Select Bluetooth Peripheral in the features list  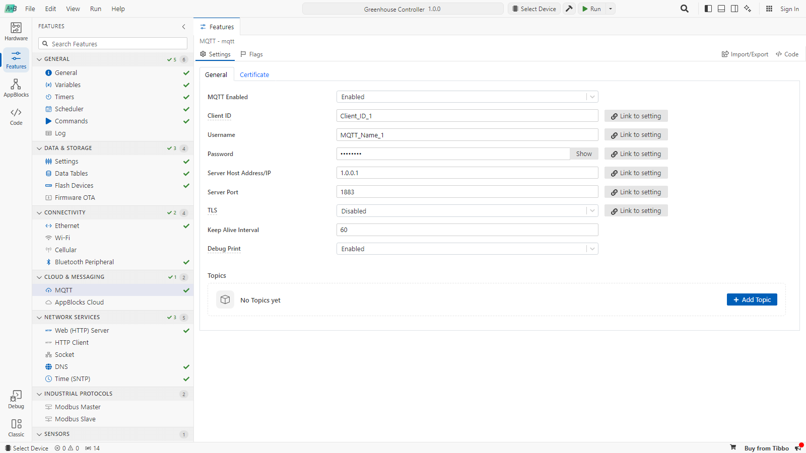(x=113, y=262)
